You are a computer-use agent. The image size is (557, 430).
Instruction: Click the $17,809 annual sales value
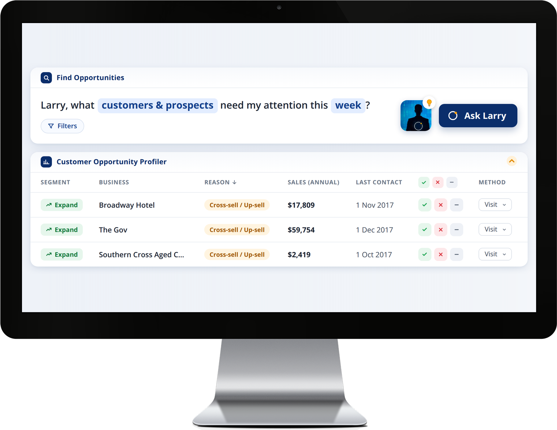tap(301, 205)
